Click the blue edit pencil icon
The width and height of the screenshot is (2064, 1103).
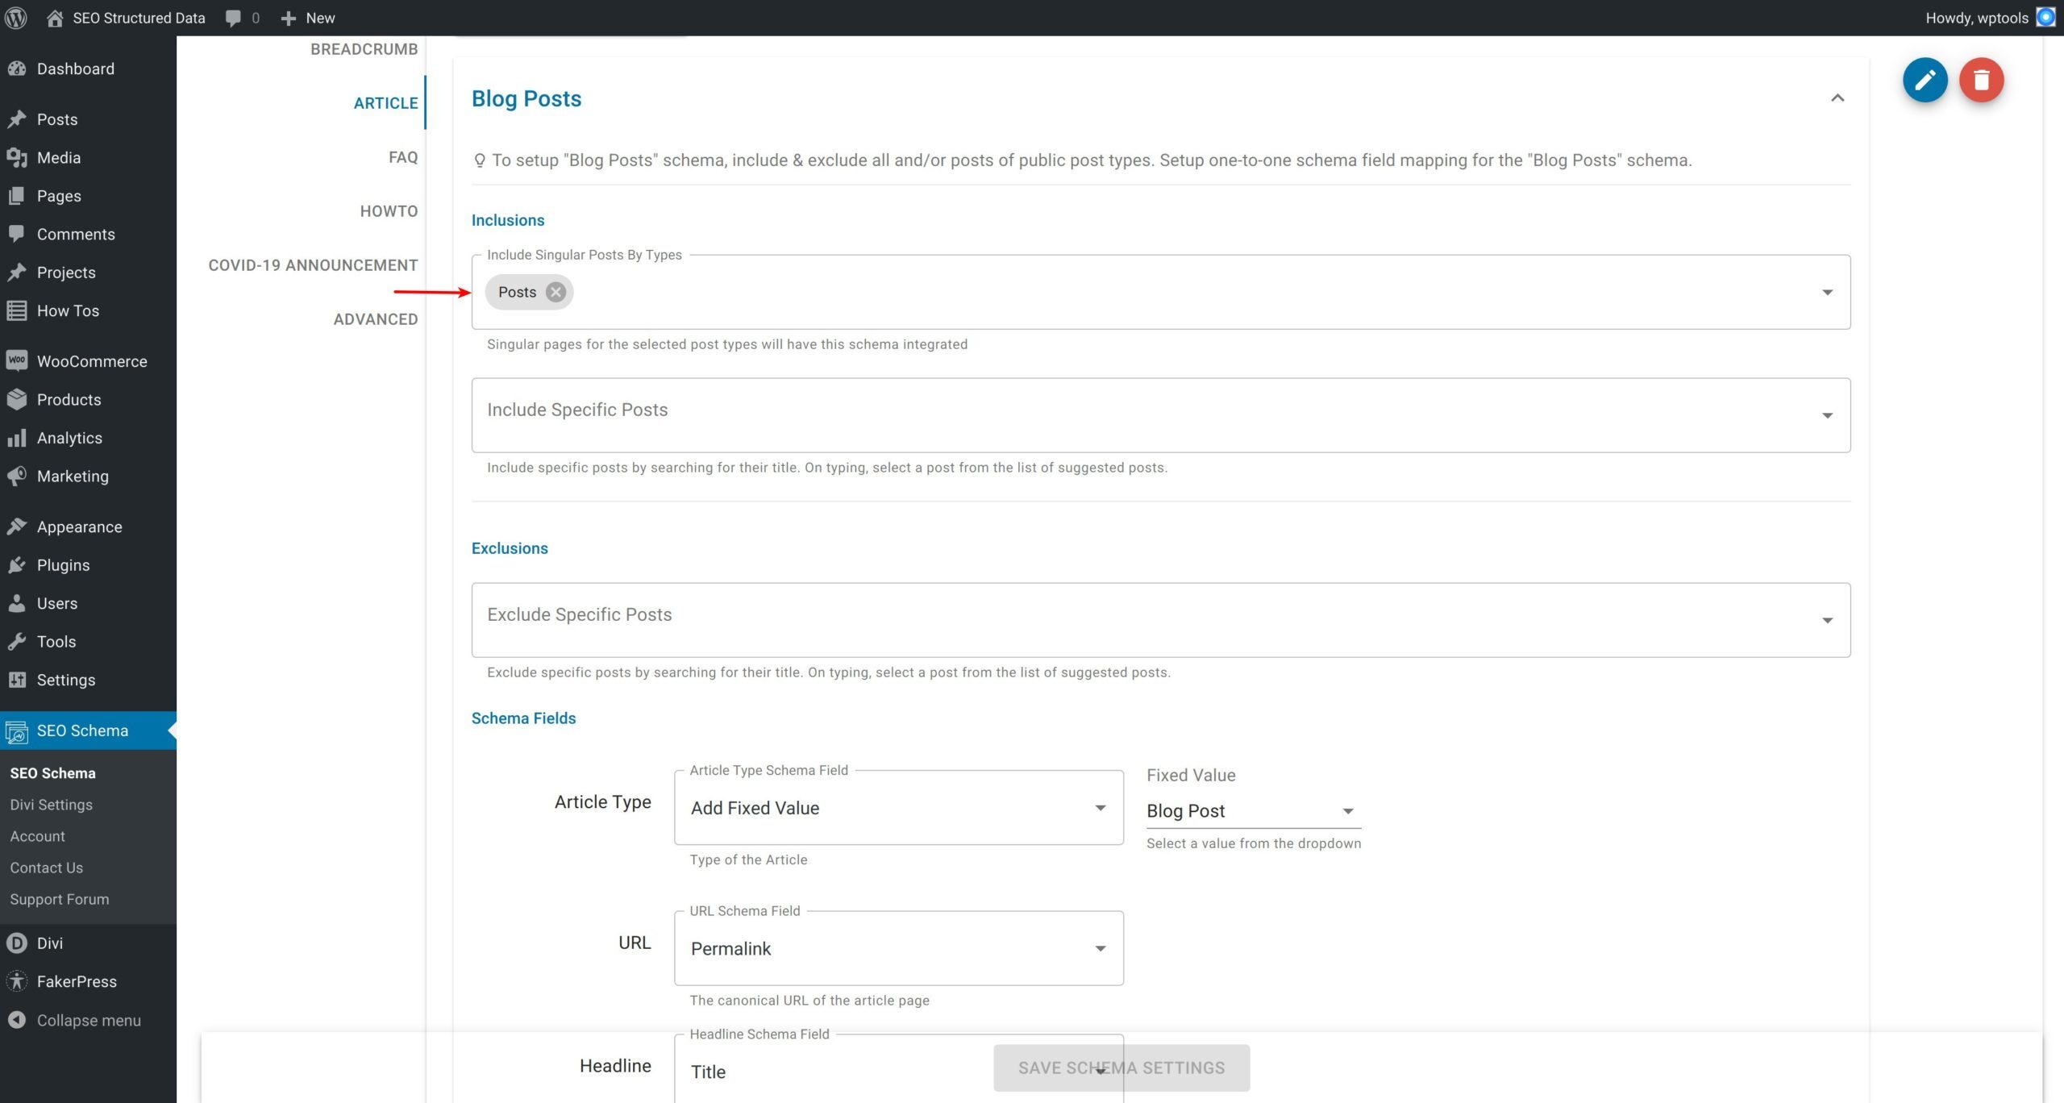[x=1924, y=79]
